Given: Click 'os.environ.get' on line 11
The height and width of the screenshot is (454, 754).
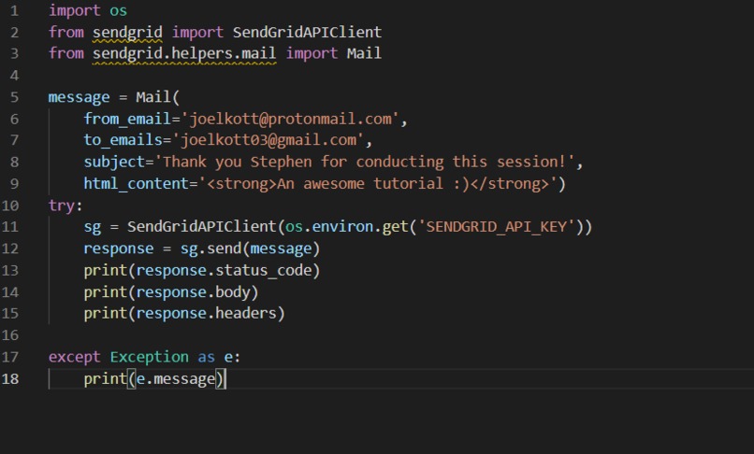Looking at the screenshot, I should click(347, 227).
